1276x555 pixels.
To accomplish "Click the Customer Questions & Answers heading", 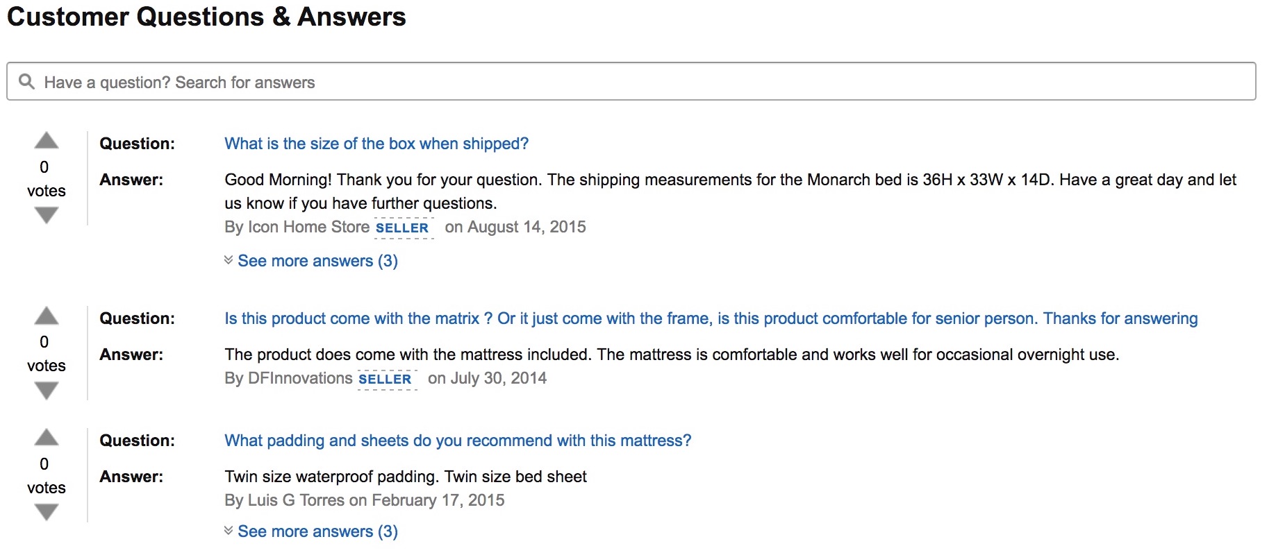I will [x=206, y=17].
